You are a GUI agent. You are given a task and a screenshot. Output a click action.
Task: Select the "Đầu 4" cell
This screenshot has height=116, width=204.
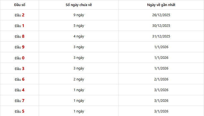tap(20, 90)
